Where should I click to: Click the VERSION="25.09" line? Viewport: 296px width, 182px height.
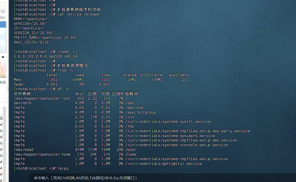[x=30, y=24]
